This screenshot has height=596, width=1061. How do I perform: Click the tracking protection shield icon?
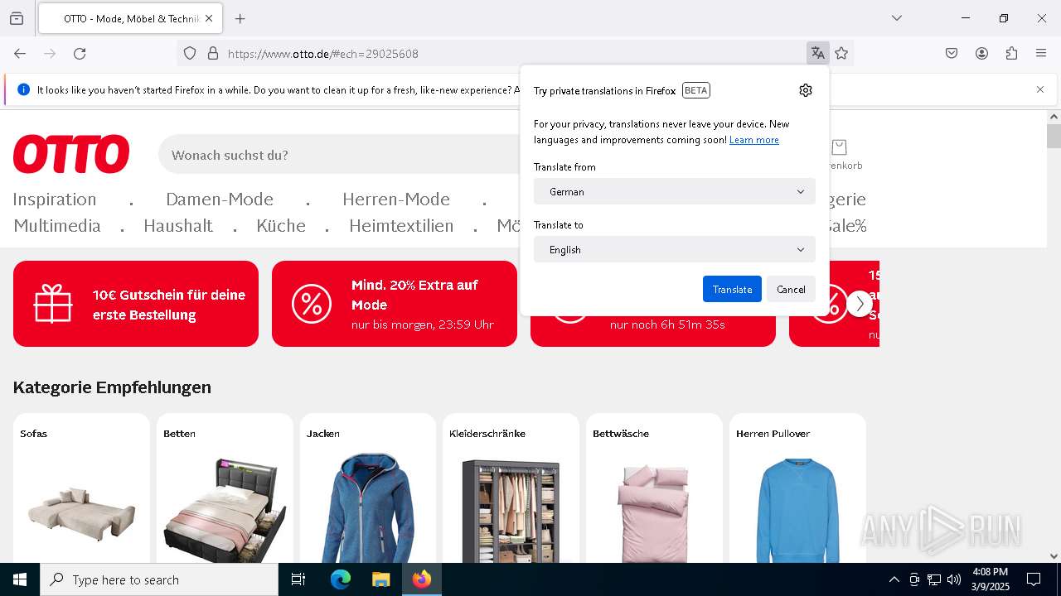(x=190, y=54)
